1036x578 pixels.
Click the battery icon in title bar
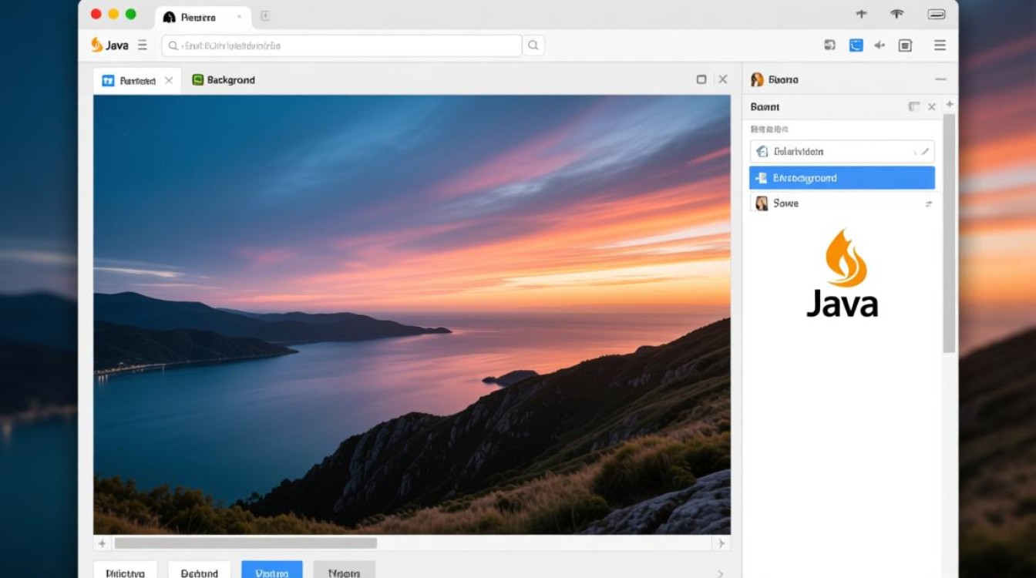pos(937,14)
